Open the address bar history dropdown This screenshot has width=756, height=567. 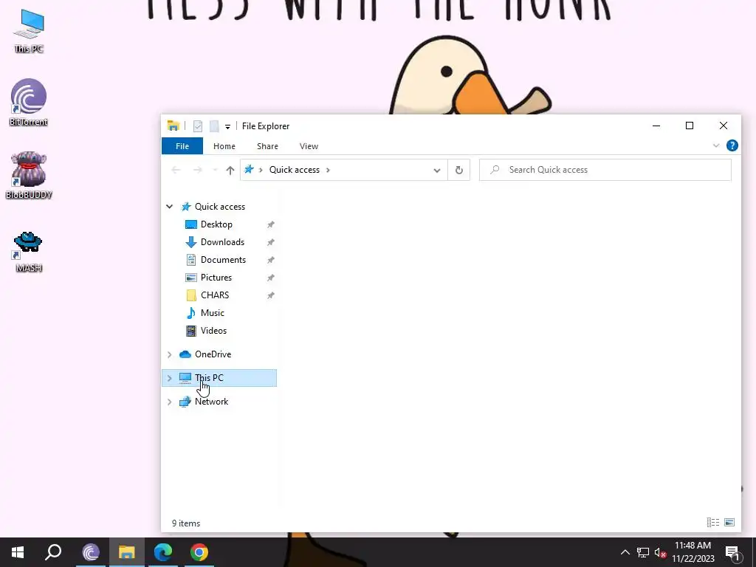[437, 170]
